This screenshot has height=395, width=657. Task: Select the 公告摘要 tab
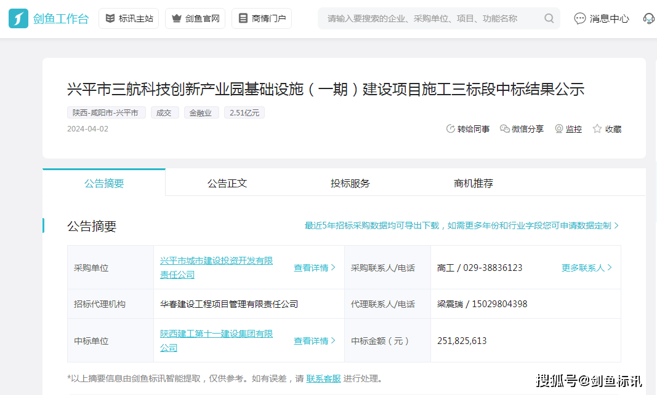pos(104,183)
